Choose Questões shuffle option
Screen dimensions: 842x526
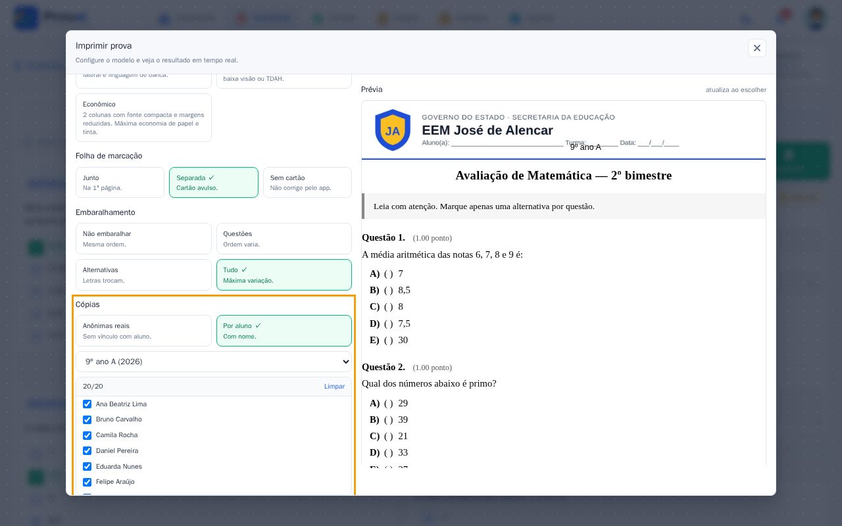284,239
